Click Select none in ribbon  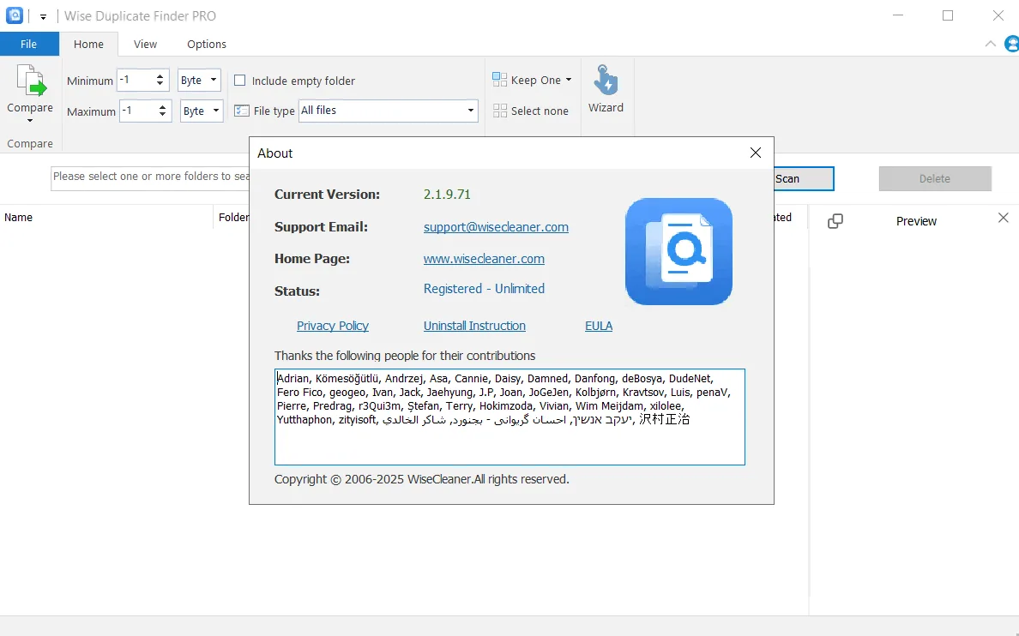tap(531, 111)
